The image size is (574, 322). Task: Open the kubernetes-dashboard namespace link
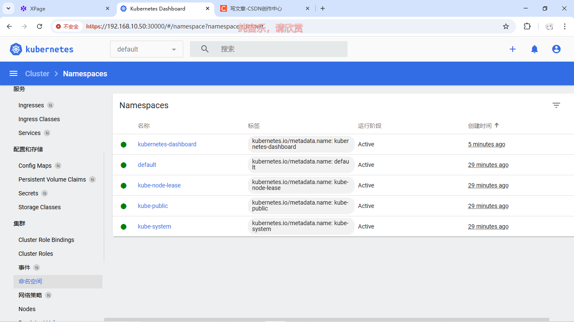[167, 144]
